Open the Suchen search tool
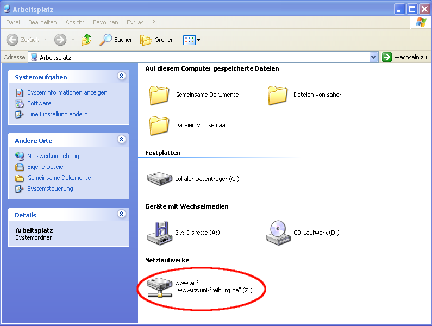This screenshot has height=326, width=432. pos(116,40)
